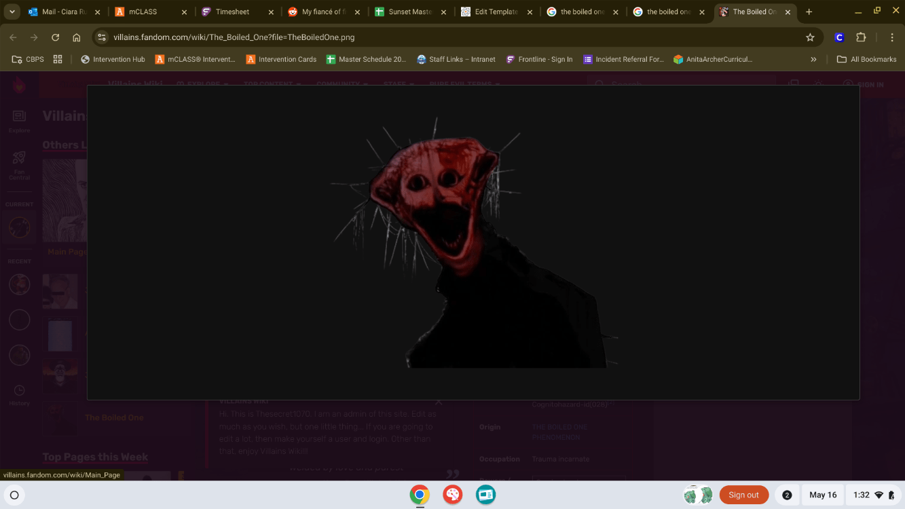Switch to the Sunset Master tab
905x509 pixels.
tap(409, 12)
